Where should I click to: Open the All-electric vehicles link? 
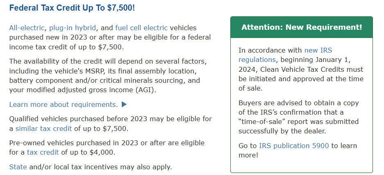coord(27,28)
